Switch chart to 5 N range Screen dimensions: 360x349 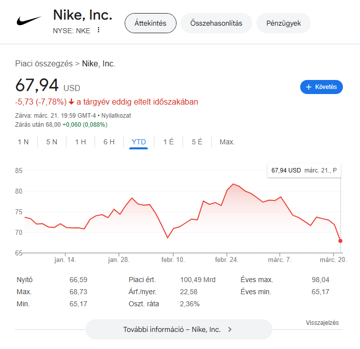tap(52, 142)
